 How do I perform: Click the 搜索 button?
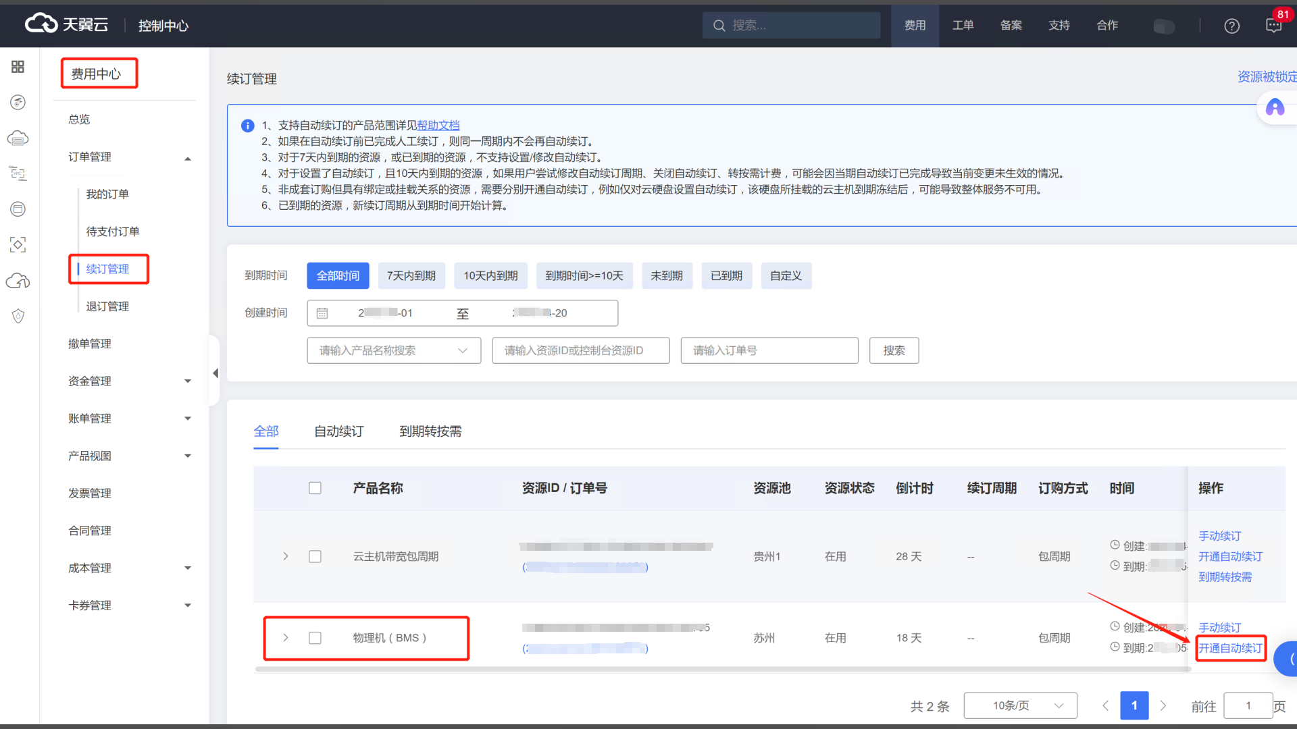pyautogui.click(x=894, y=351)
